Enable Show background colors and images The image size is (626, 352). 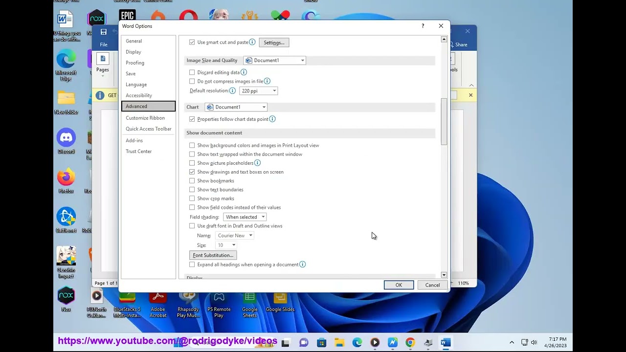tap(192, 145)
